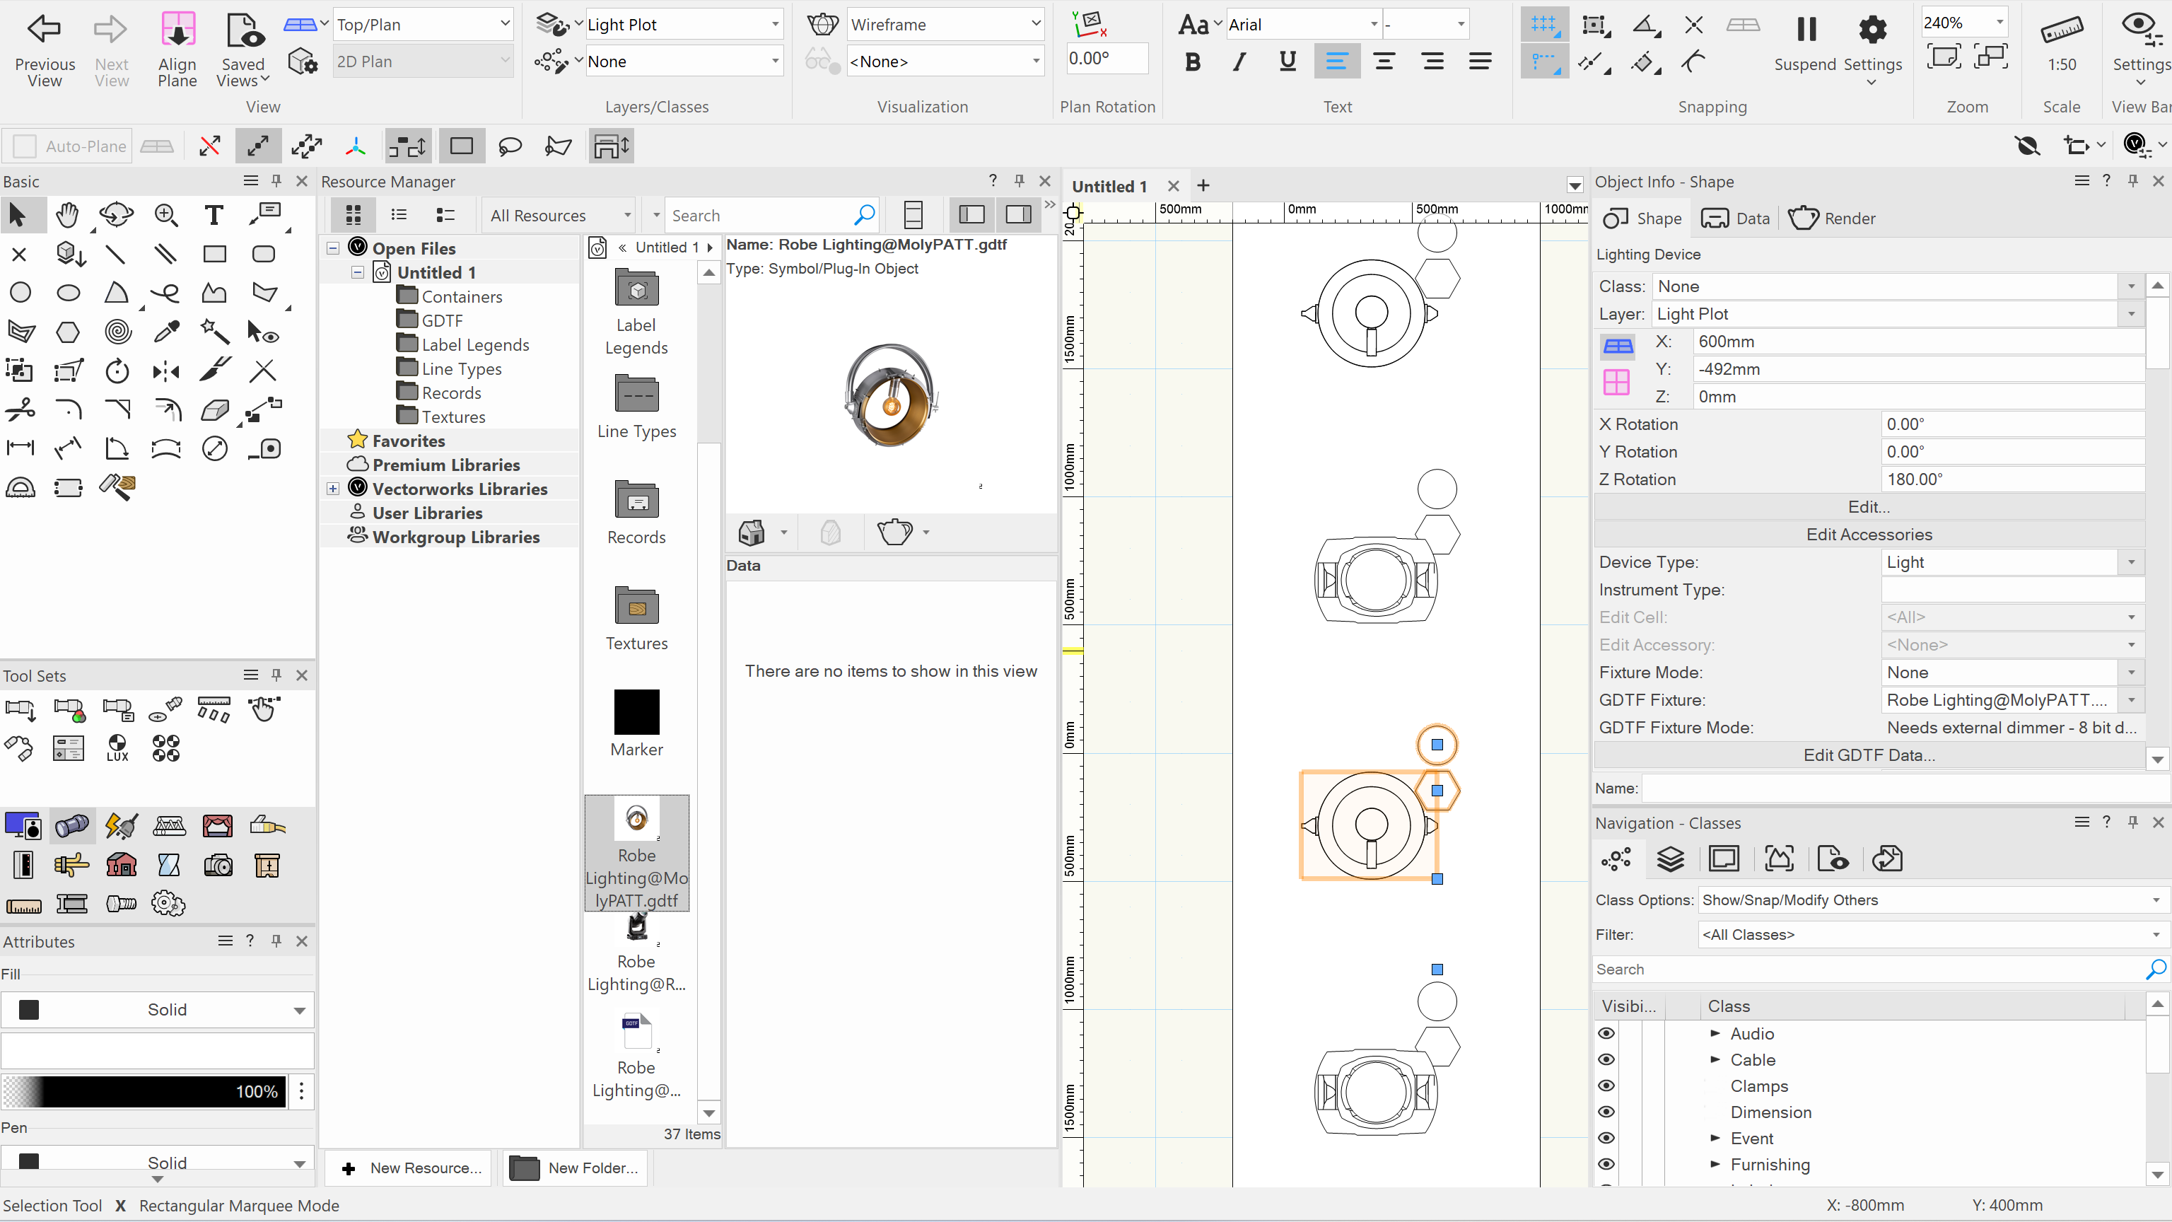Add a new document tab
This screenshot has height=1222, width=2172.
tap(1203, 185)
